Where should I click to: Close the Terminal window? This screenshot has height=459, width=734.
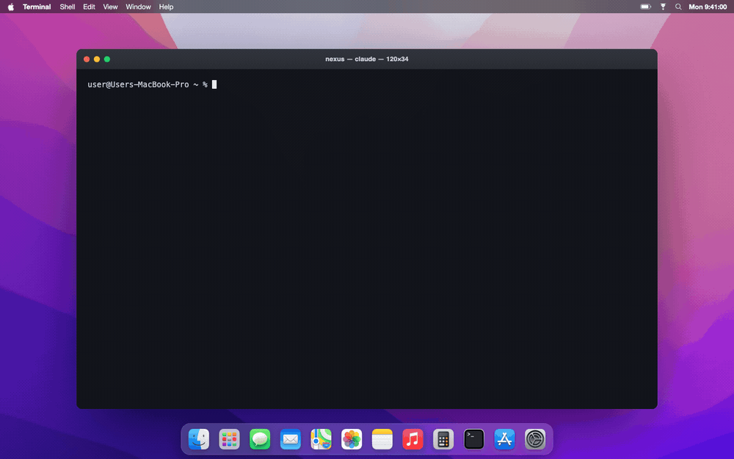[87, 59]
